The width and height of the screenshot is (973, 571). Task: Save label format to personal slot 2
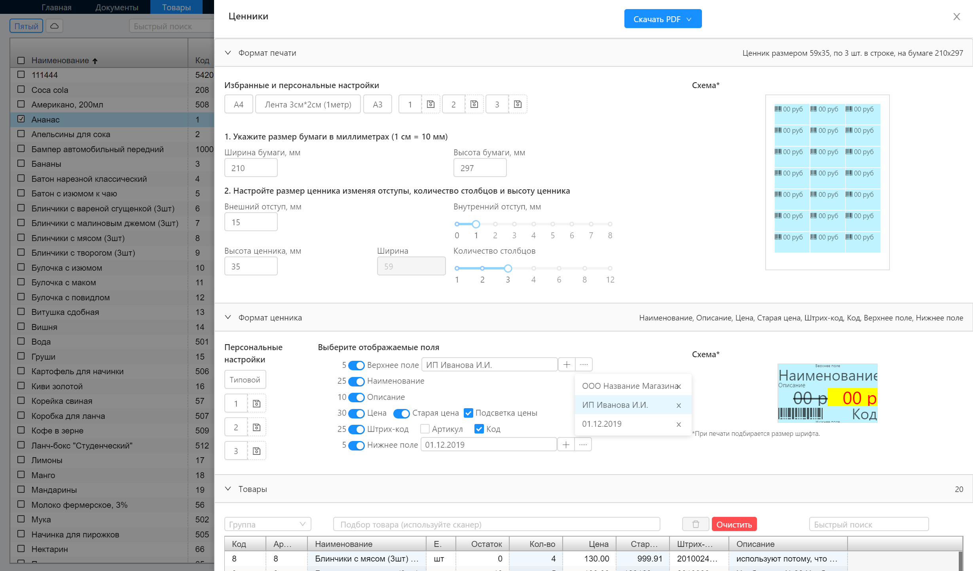256,427
